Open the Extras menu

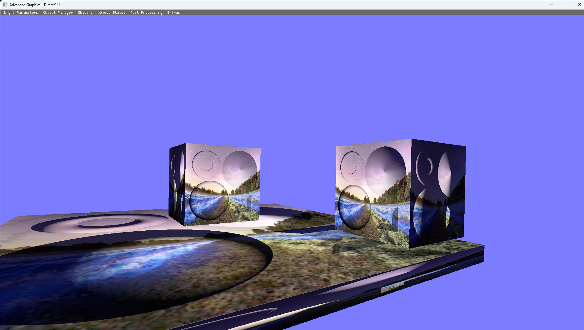[174, 13]
